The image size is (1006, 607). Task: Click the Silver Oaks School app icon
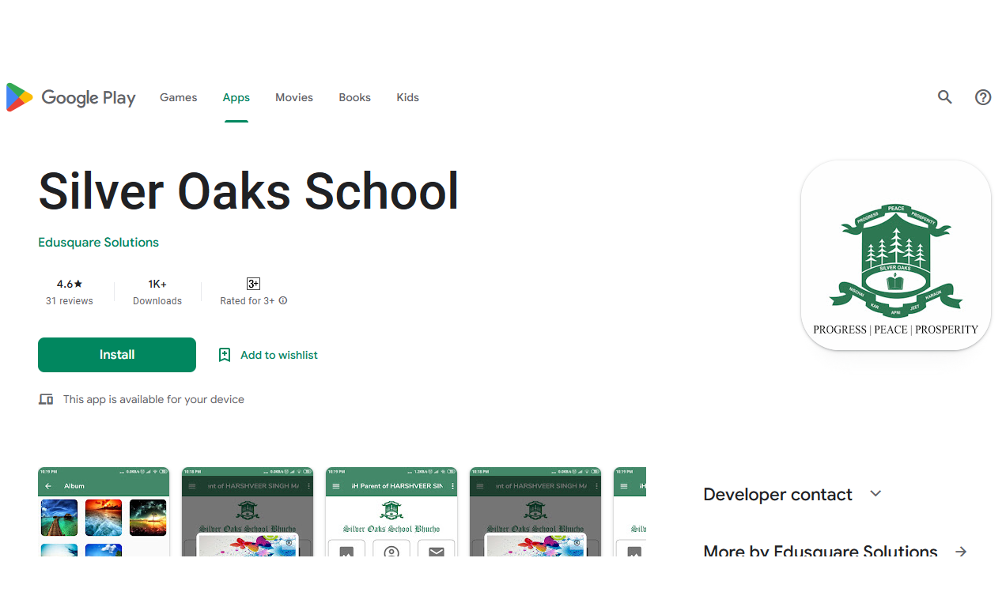[896, 255]
